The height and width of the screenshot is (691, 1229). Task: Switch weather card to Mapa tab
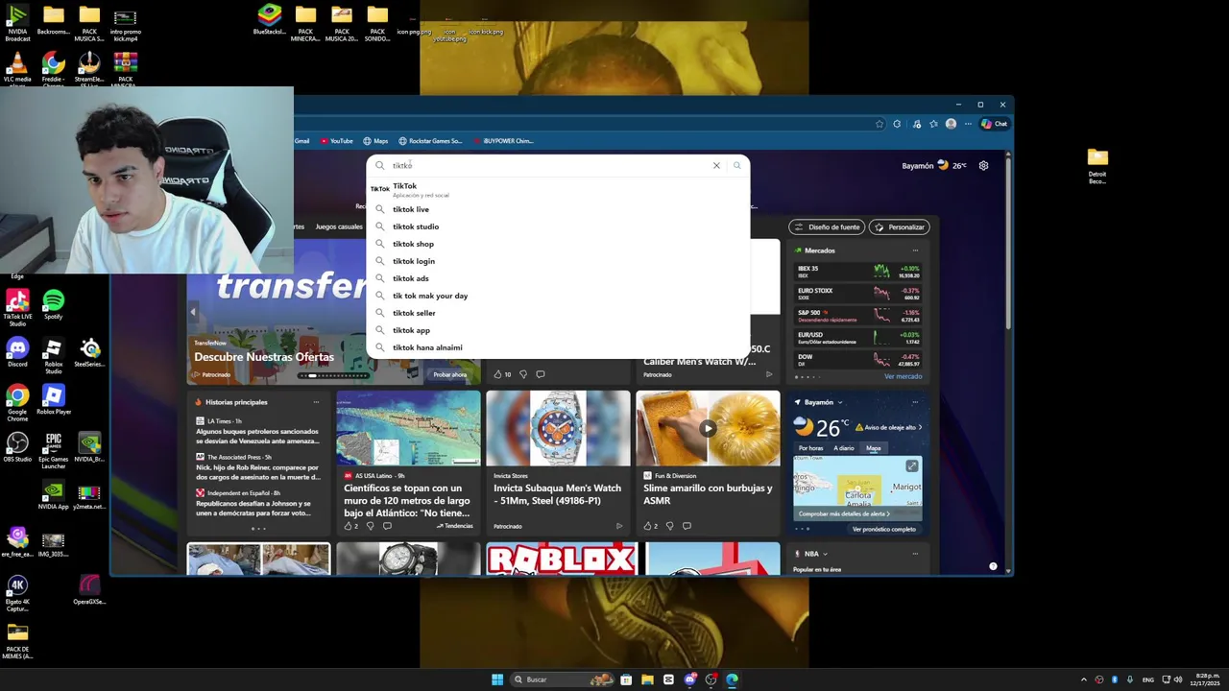click(x=874, y=448)
